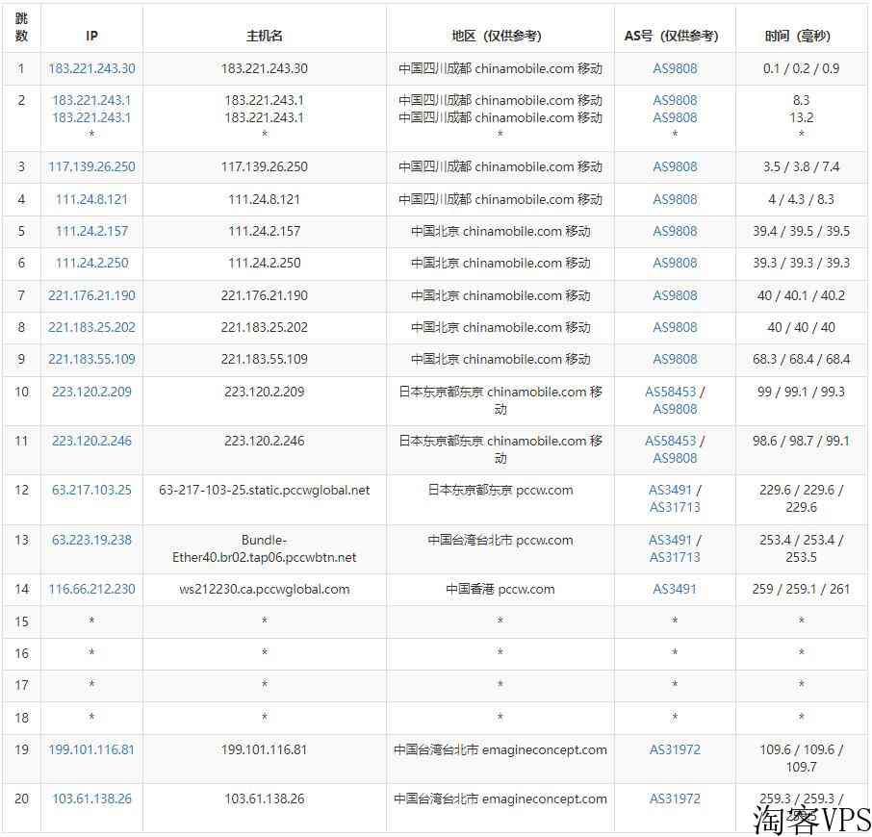
Task: Click AS31972 link in hop 19 row
Action: (x=675, y=749)
